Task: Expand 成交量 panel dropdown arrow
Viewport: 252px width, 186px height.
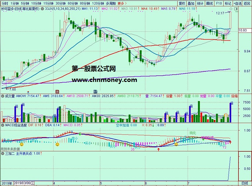Action: [3, 96]
